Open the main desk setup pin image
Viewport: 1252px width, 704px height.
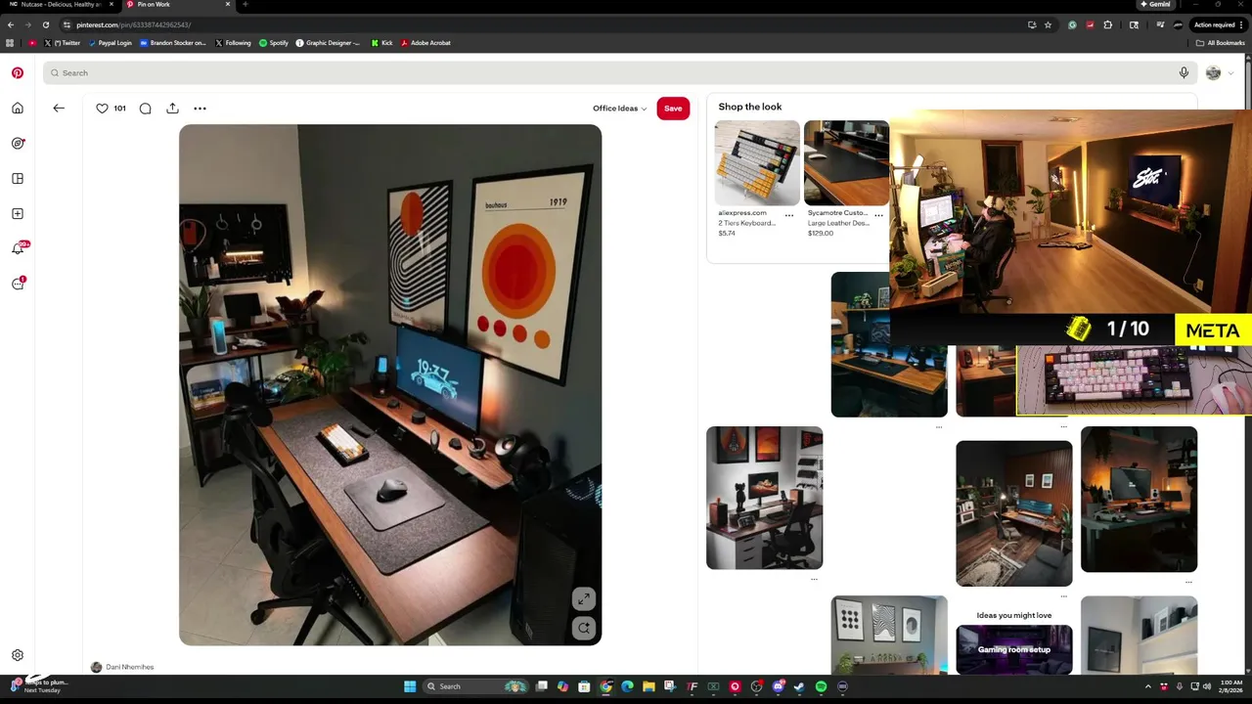390,385
